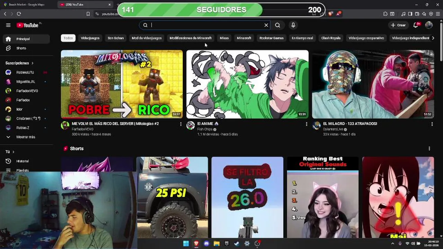Select the Todos filter chip
The width and height of the screenshot is (443, 249).
pyautogui.click(x=68, y=38)
